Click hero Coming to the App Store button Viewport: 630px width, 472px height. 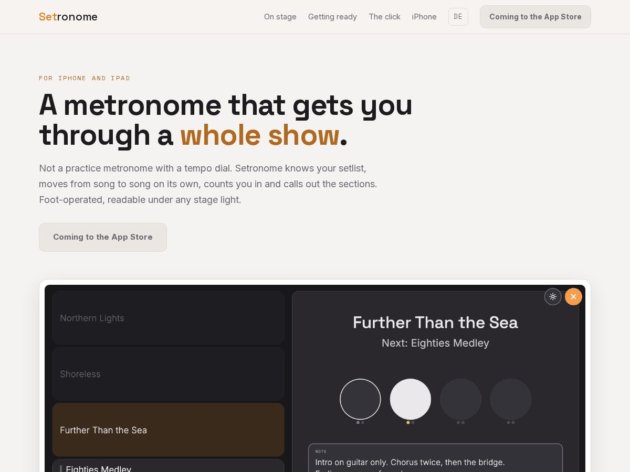click(103, 237)
